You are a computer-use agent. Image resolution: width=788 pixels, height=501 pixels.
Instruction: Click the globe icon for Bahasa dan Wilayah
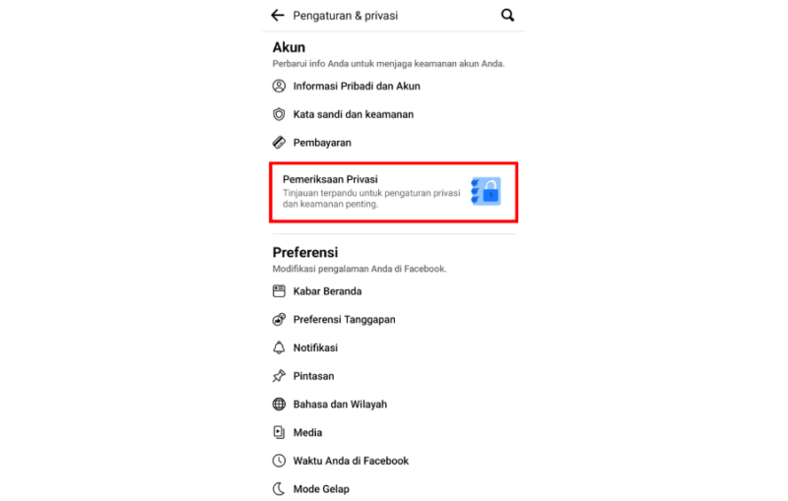click(x=279, y=405)
